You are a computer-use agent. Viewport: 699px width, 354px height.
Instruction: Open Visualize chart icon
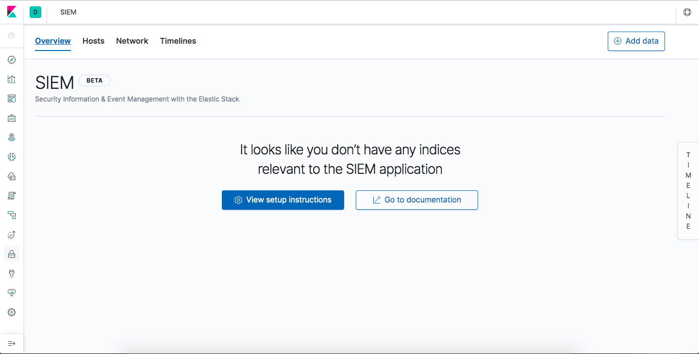pyautogui.click(x=12, y=79)
